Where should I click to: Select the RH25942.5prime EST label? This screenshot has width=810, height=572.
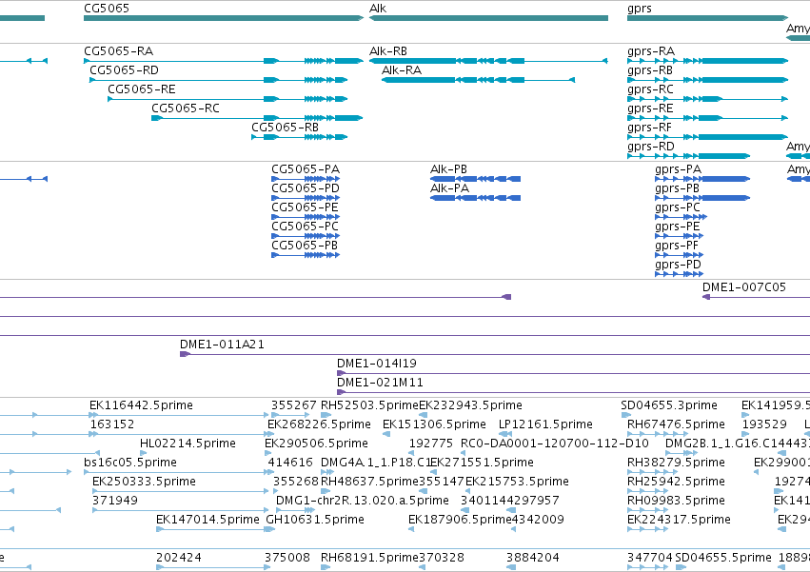[676, 483]
